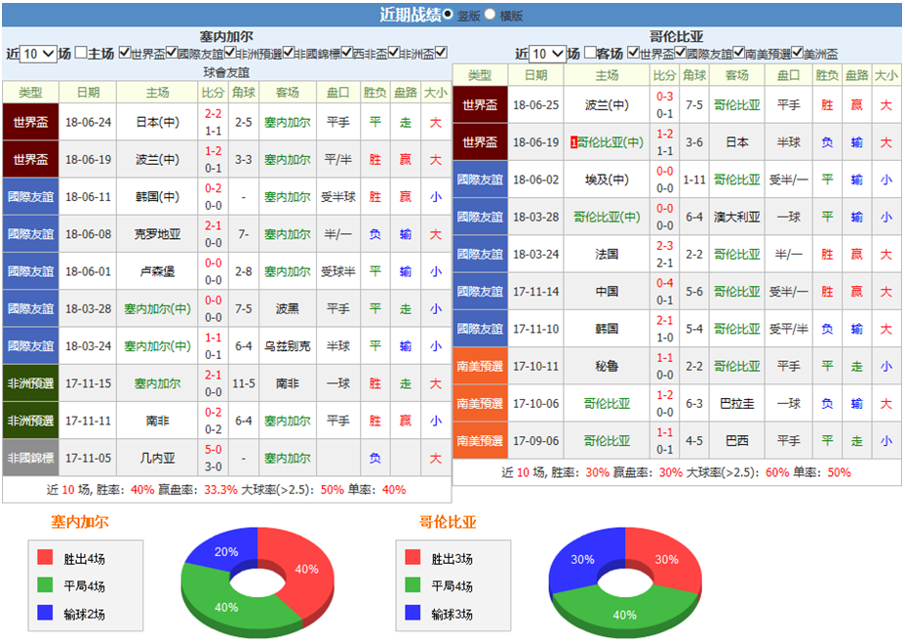Click the 60% 大球率 value in Colombia summary
Viewport: 905px width, 642px height.
coord(777,473)
